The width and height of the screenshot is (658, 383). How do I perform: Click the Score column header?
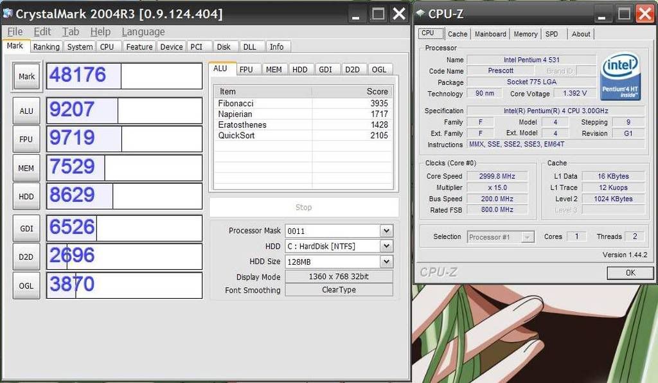[352, 91]
